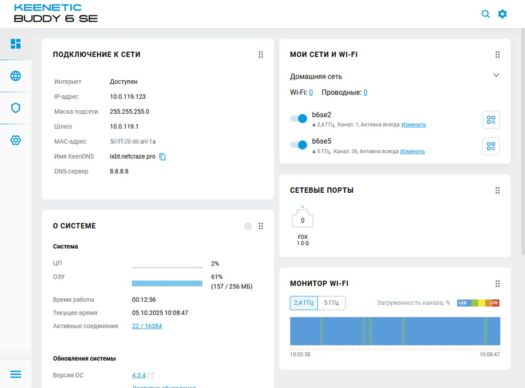Copy the KeenDNS name ixbt.netcraze.pro
Viewport: 525px width, 388px height.
point(162,156)
